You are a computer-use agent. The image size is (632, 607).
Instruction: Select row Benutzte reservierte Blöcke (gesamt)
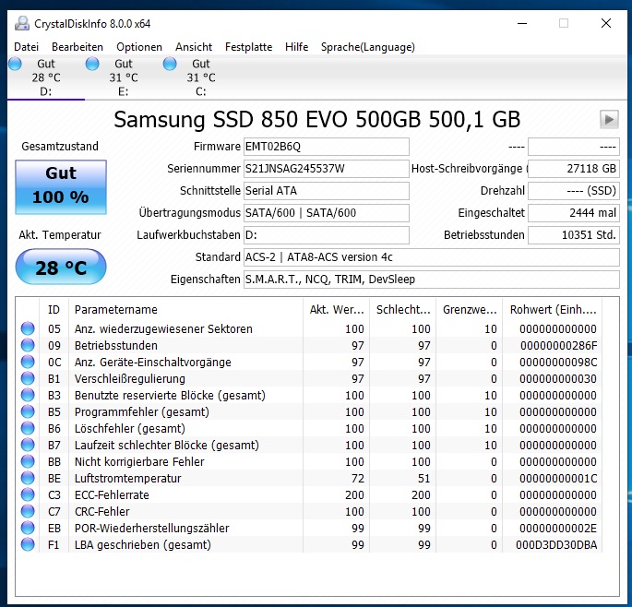309,395
